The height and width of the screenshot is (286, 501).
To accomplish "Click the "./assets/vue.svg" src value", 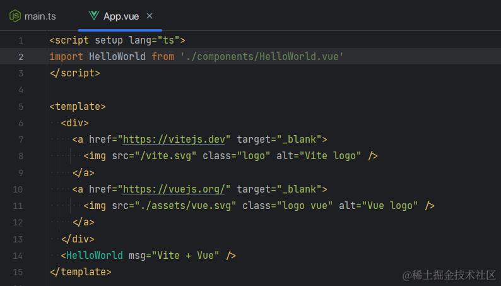I will [x=186, y=206].
